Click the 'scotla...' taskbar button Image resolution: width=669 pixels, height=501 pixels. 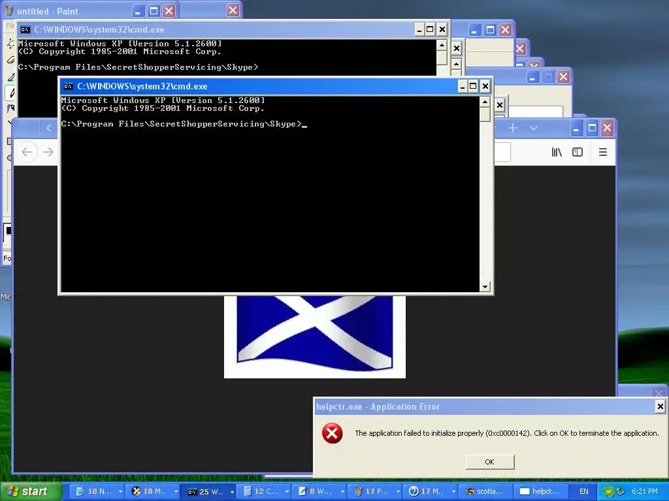point(485,491)
